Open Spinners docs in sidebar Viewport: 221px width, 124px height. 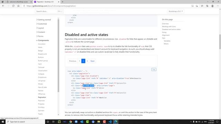pyautogui.click(x=41, y=111)
